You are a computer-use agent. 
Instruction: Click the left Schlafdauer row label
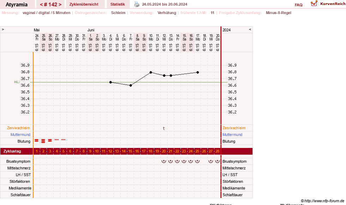click(20, 195)
